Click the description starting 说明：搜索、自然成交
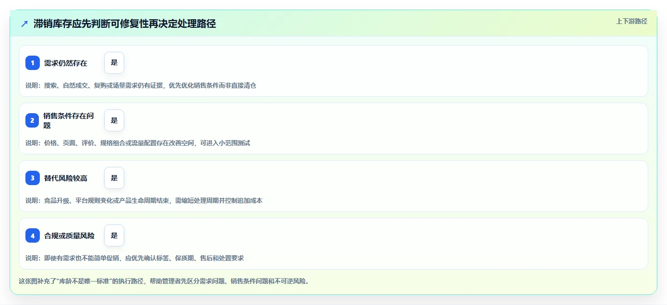This screenshot has height=305, width=667. pyautogui.click(x=141, y=85)
